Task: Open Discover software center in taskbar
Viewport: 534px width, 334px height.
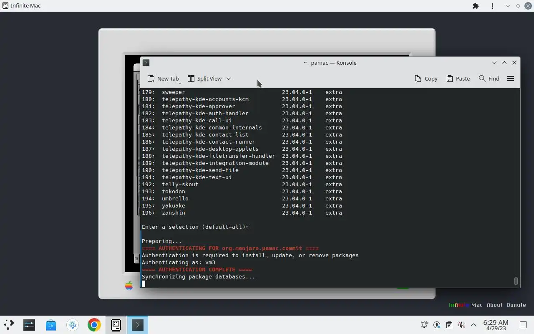Action: tap(51, 325)
